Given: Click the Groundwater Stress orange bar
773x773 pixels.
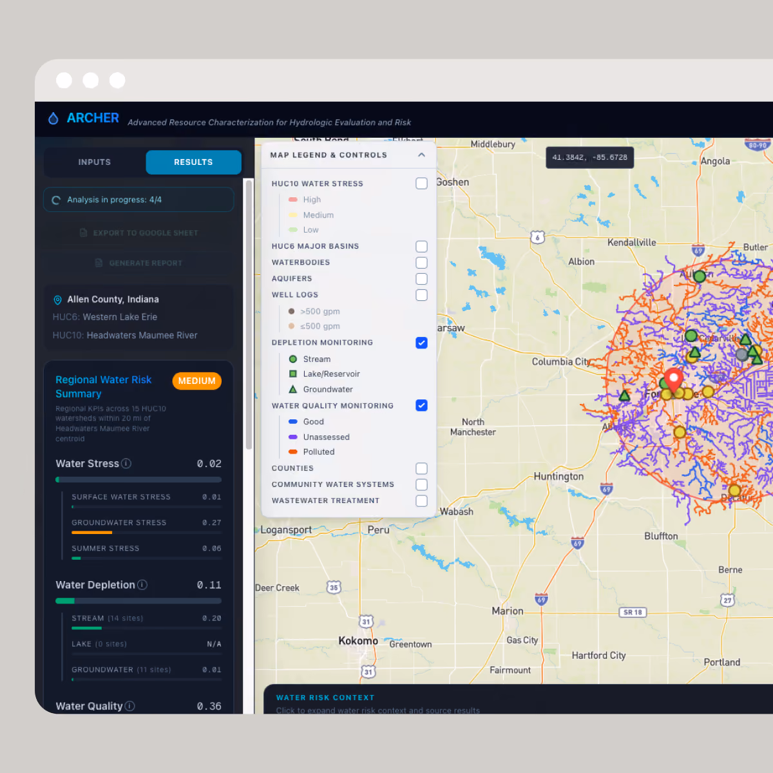Looking at the screenshot, I should coord(91,532).
